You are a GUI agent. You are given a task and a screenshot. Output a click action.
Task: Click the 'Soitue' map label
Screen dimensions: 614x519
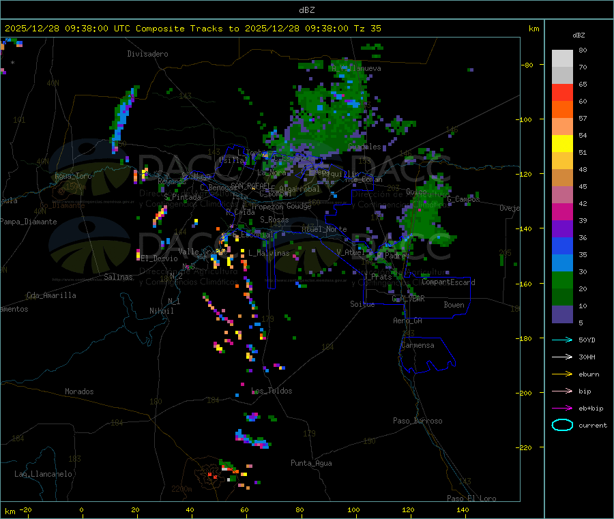362,304
